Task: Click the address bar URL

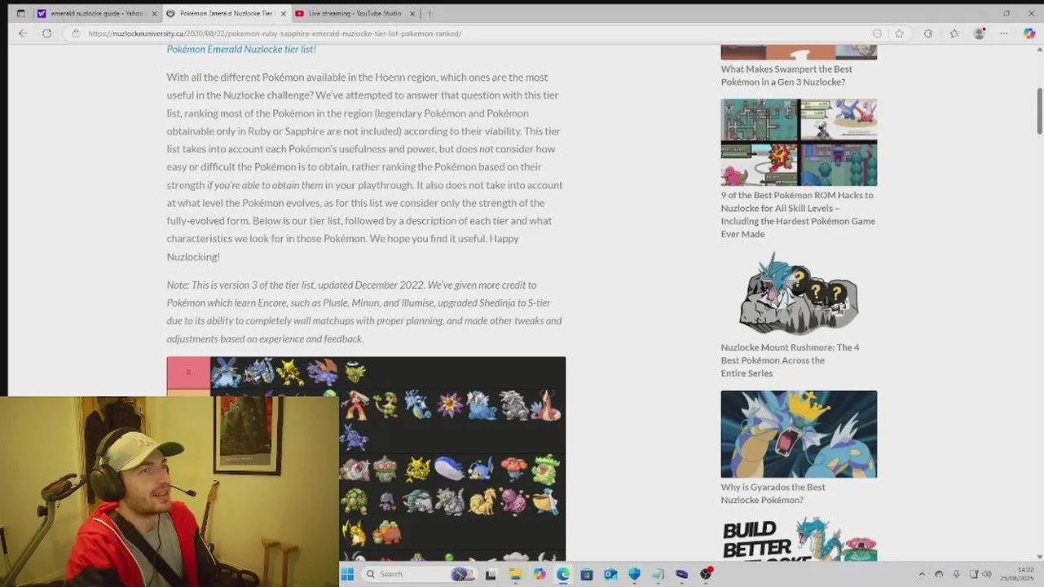Action: click(275, 33)
